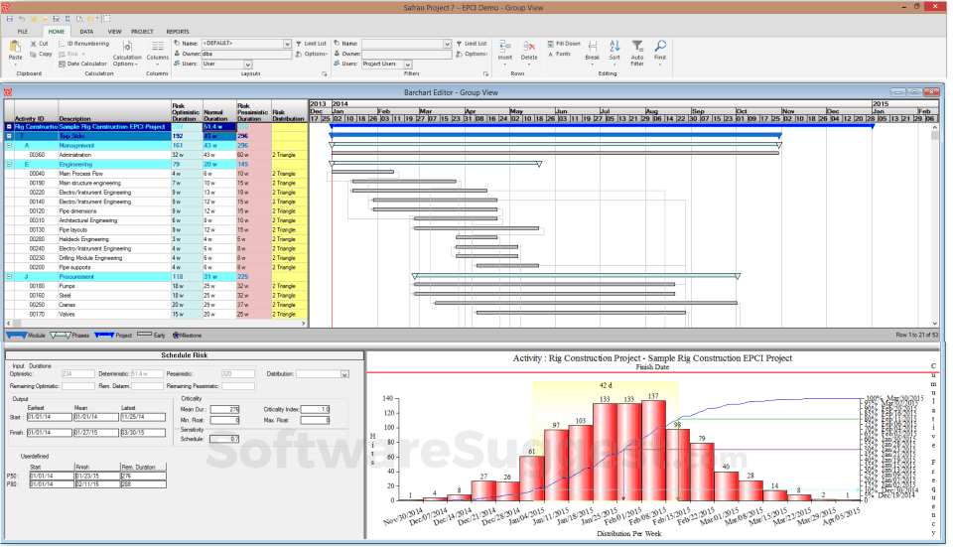Image resolution: width=953 pixels, height=547 pixels.
Task: Click the Paste icon in Clipboard group
Action: (x=15, y=47)
